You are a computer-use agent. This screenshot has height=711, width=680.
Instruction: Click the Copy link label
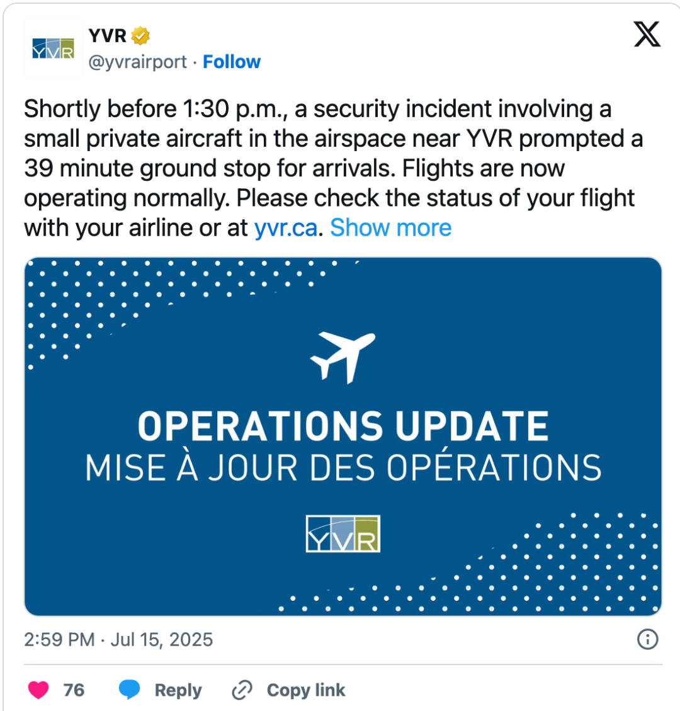tap(306, 690)
